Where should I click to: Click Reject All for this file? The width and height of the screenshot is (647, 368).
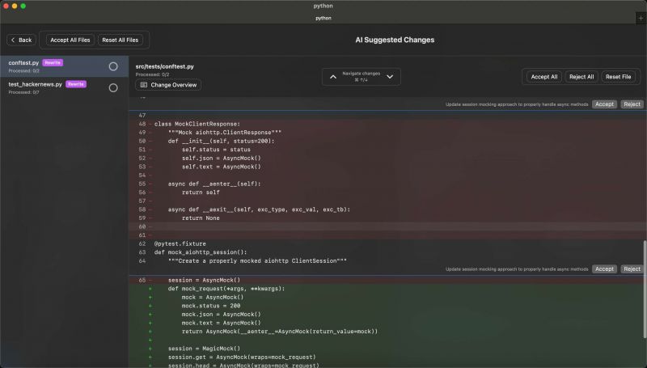click(x=581, y=77)
